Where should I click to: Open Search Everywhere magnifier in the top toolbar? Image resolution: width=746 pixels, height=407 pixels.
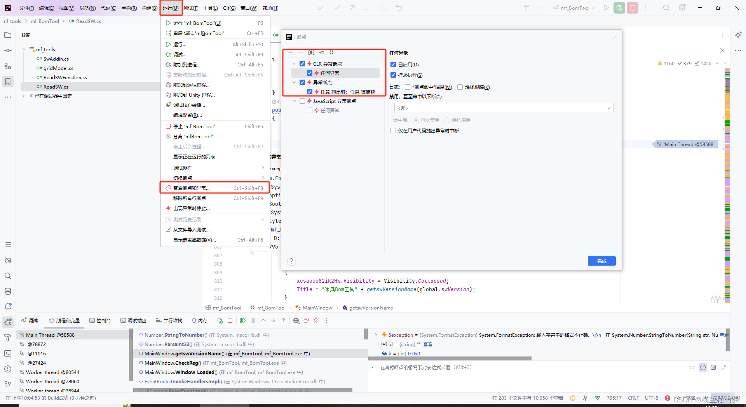point(666,8)
